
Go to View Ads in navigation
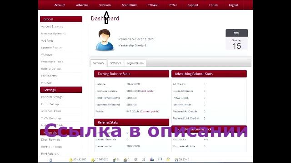105,5
